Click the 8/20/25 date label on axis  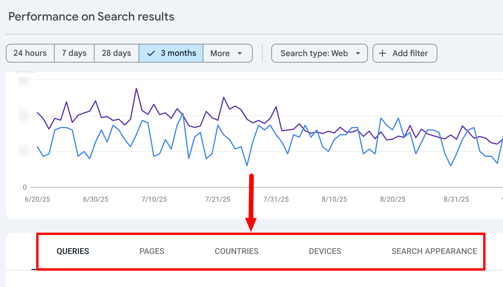[392, 199]
